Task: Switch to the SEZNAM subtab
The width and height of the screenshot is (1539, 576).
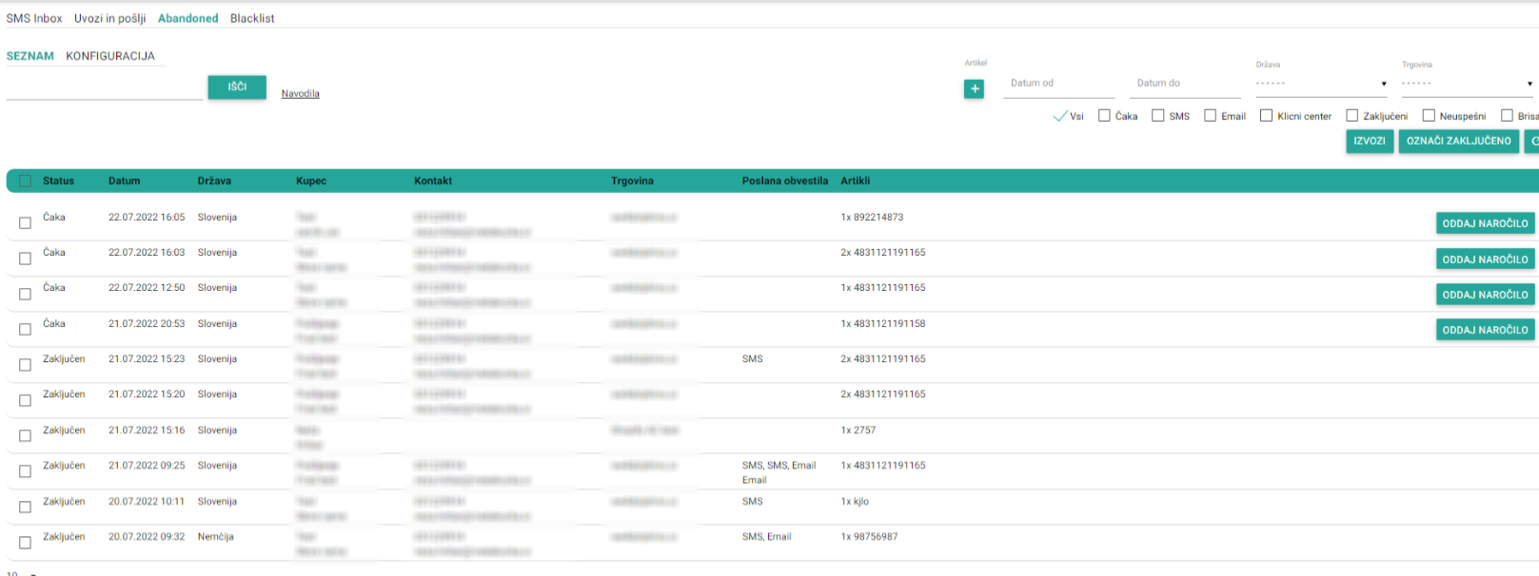Action: [x=30, y=56]
